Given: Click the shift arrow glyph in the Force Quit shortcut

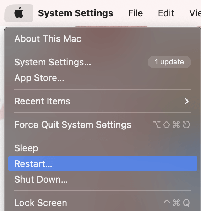Looking at the screenshot, I should pos(167,124).
